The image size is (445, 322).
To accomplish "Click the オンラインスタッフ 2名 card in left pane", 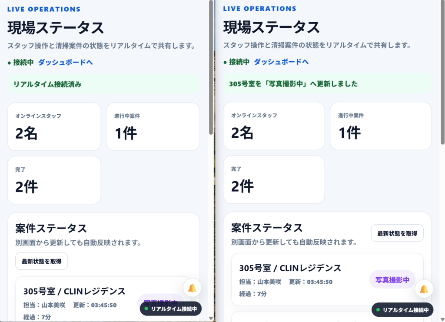I will coord(54,126).
